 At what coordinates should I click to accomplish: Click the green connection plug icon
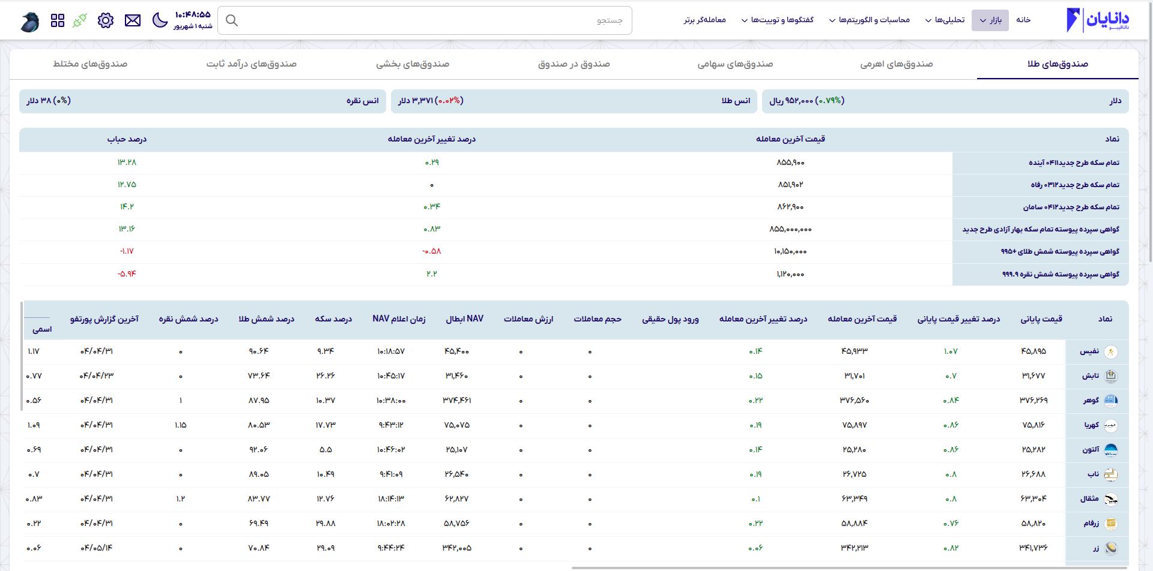(x=79, y=20)
